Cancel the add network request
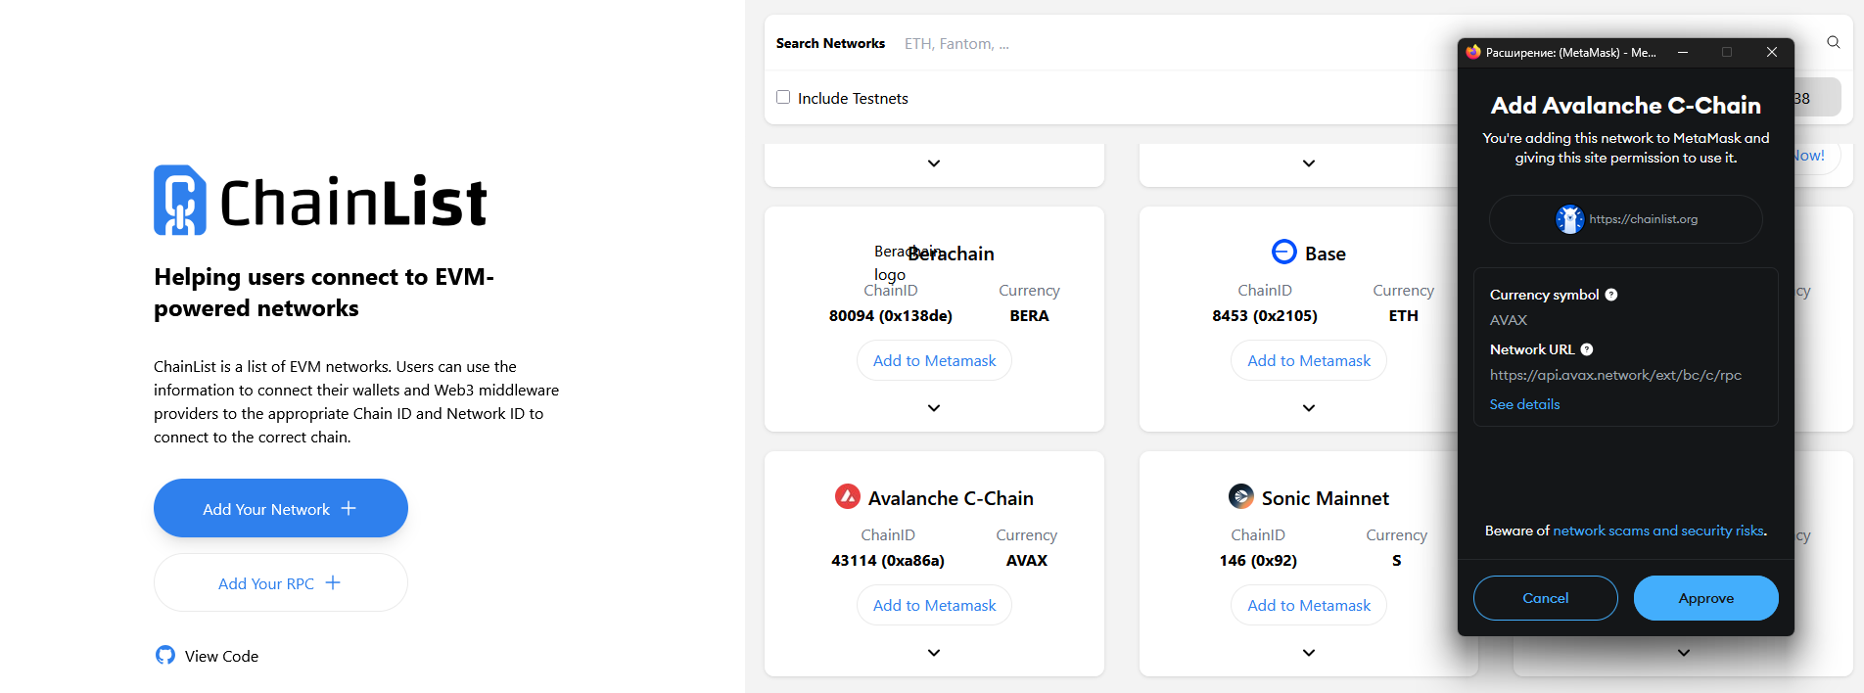This screenshot has width=1864, height=693. [1546, 598]
